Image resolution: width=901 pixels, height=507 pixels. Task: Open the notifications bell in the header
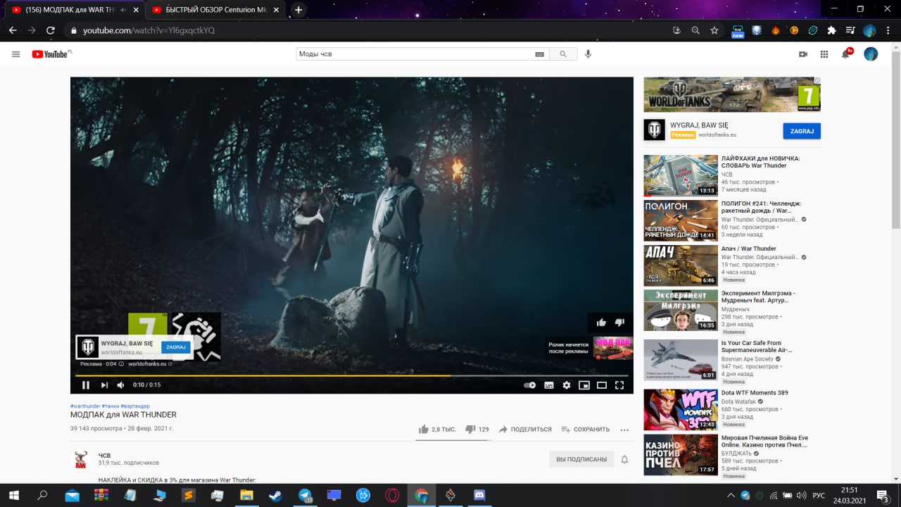click(846, 54)
